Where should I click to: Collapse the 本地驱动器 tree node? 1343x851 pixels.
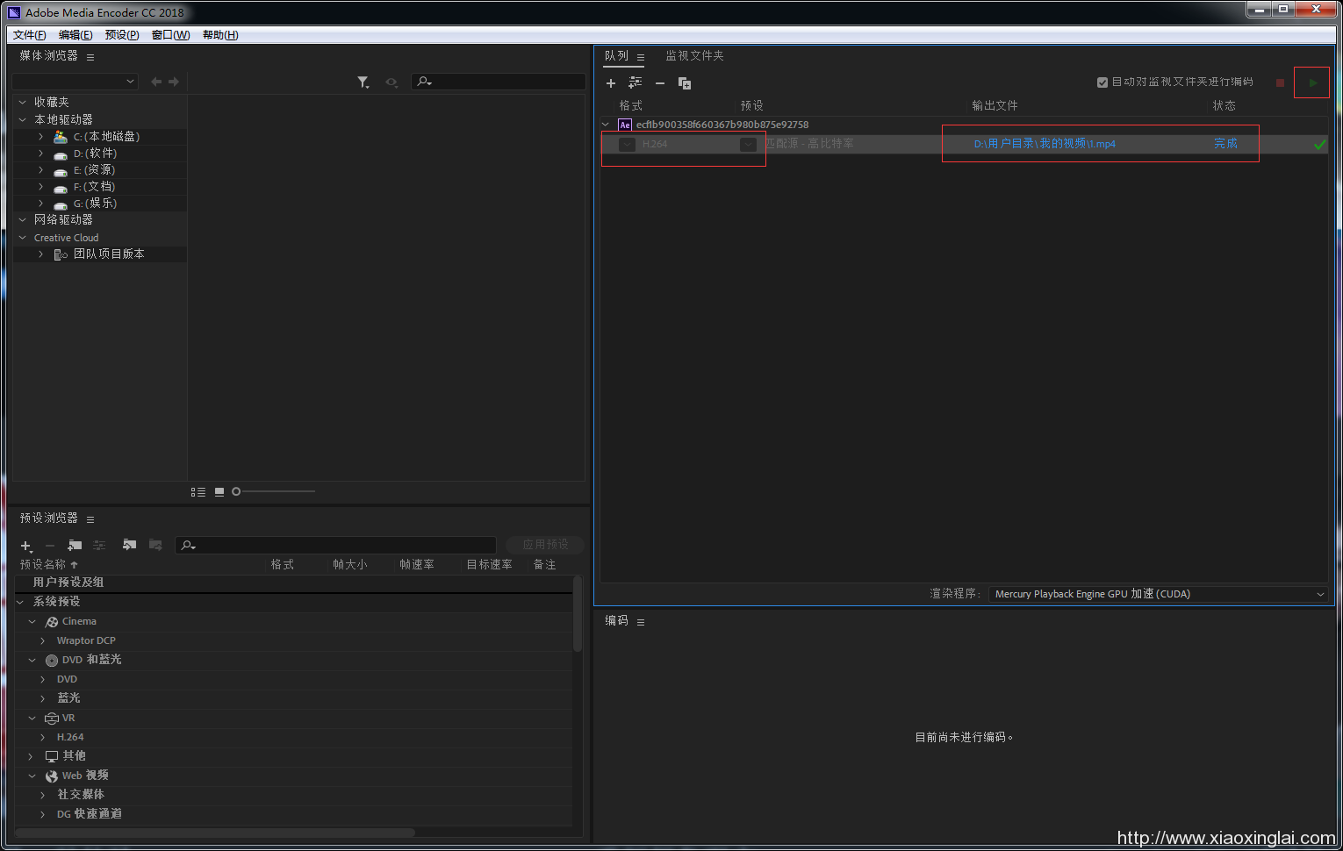23,119
